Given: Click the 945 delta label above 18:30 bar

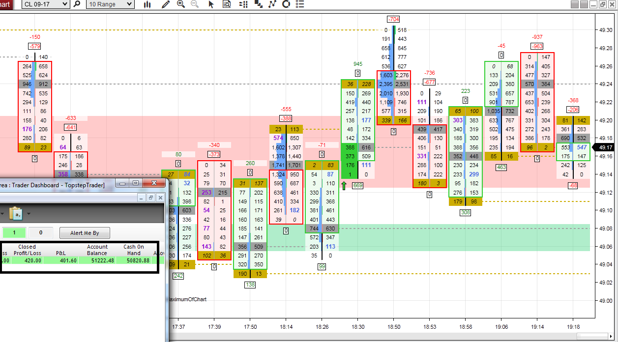Looking at the screenshot, I should pyautogui.click(x=358, y=64).
